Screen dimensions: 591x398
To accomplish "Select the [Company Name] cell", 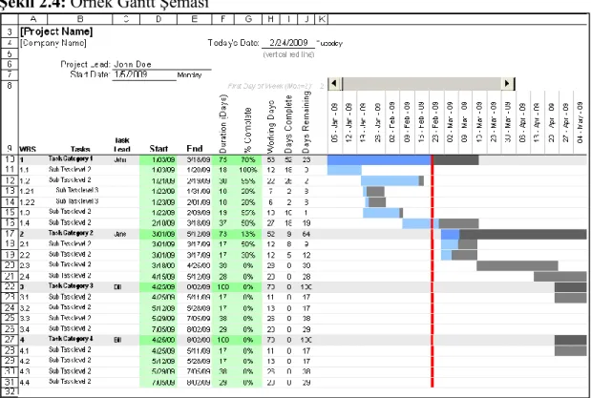I will coord(53,43).
